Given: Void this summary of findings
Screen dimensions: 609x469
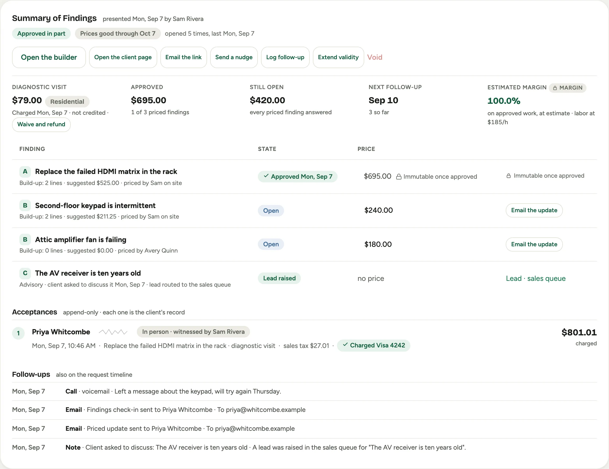Looking at the screenshot, I should [x=374, y=57].
